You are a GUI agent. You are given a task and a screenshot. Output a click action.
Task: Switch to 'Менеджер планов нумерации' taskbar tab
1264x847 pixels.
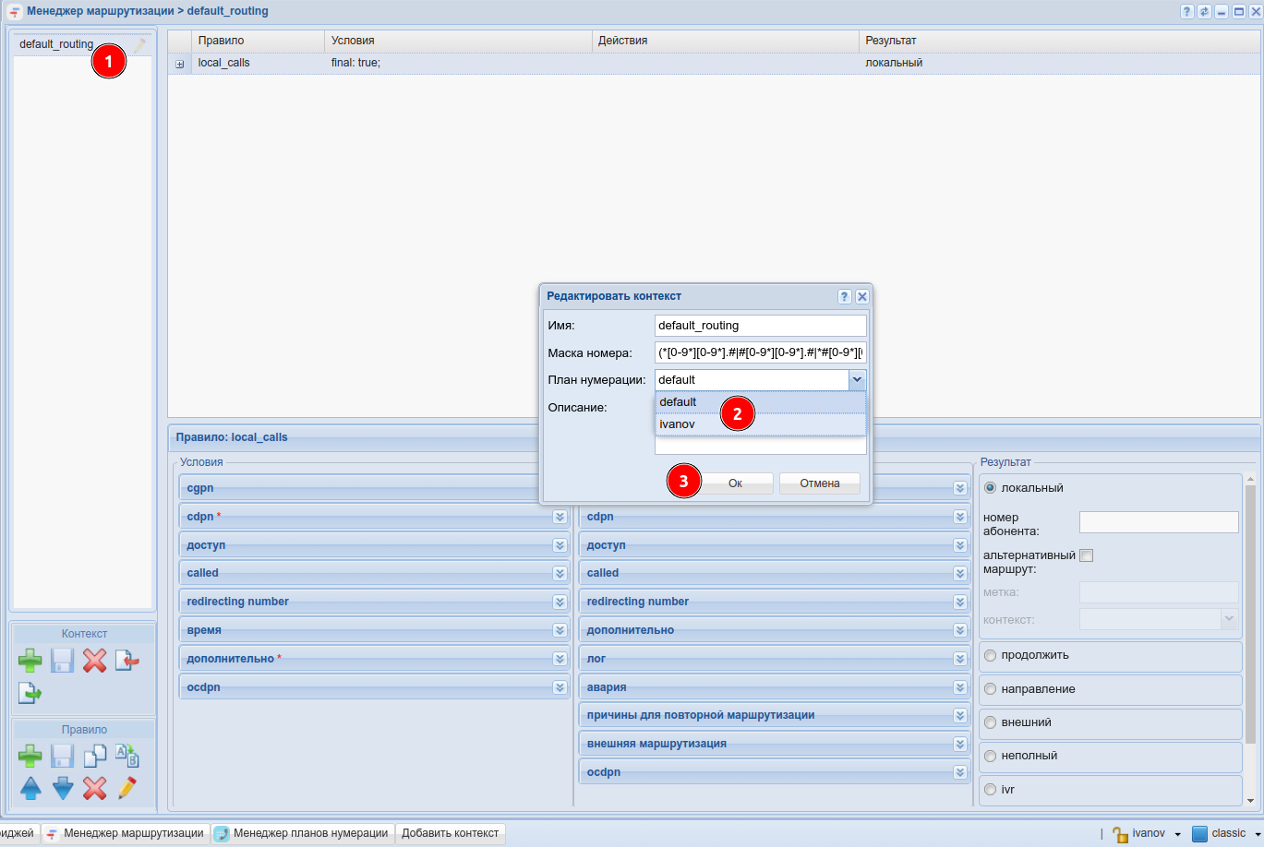(310, 833)
